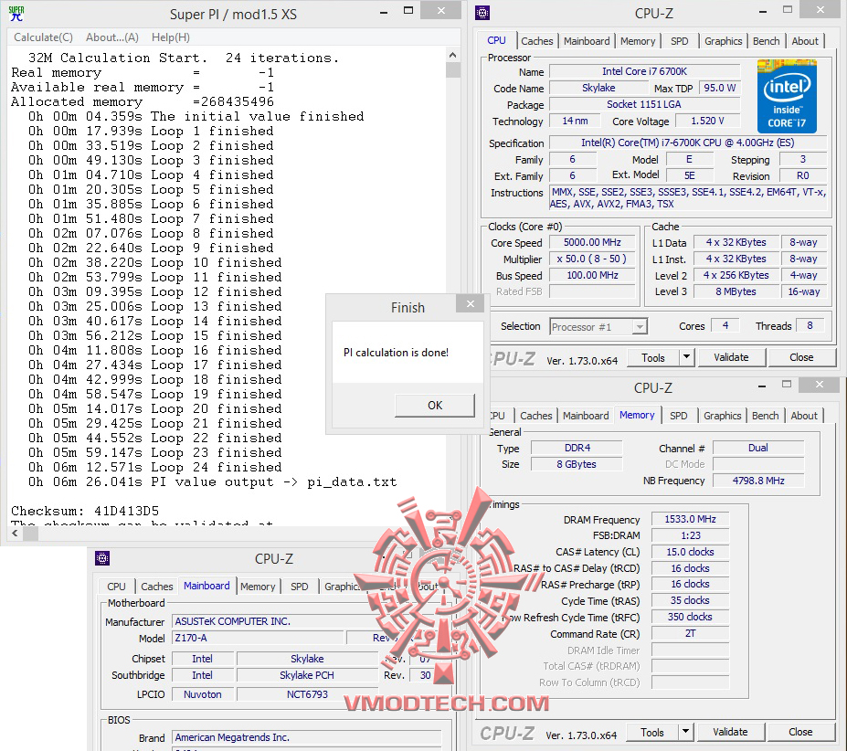Image resolution: width=847 pixels, height=751 pixels.
Task: Close the Memory CPU-Z window via title bar
Action: tap(820, 384)
